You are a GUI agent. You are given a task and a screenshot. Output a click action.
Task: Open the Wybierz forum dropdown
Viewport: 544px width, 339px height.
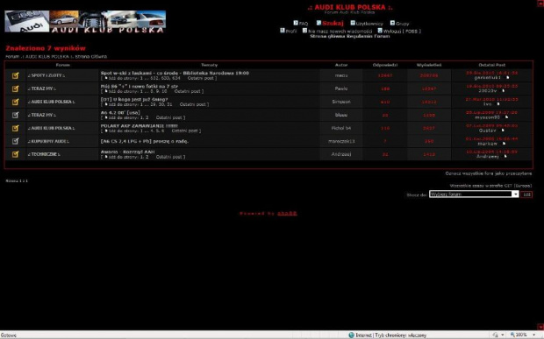tap(474, 194)
